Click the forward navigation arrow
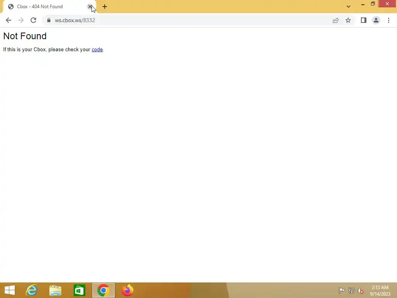This screenshot has width=397, height=298. click(21, 20)
